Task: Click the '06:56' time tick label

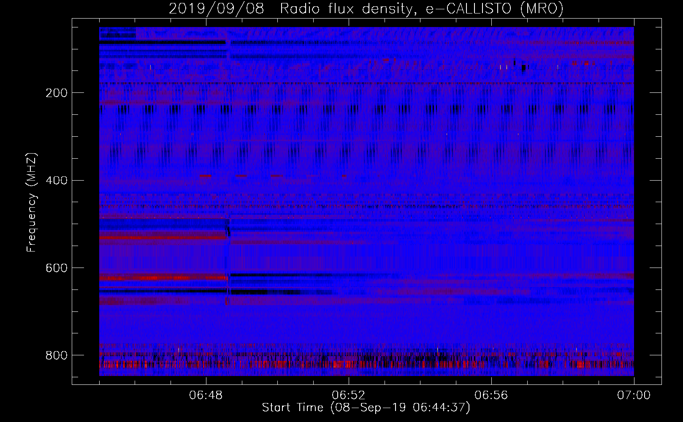Action: [491, 395]
